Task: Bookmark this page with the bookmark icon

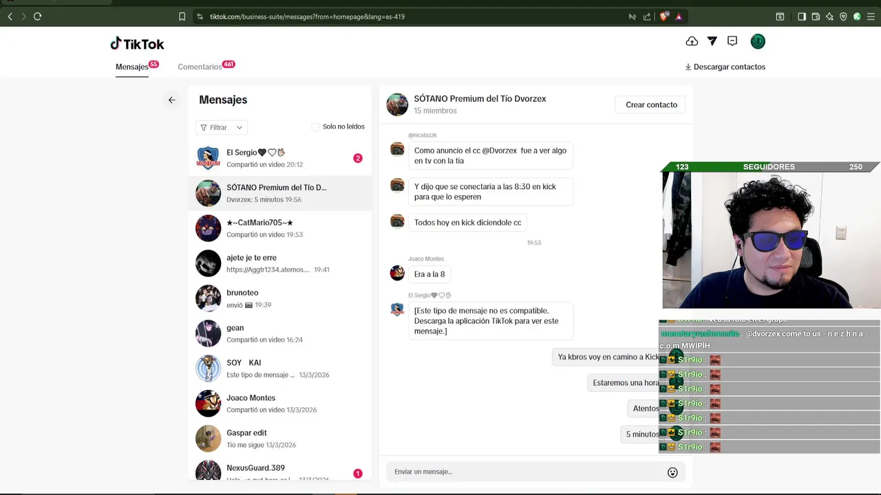Action: tap(182, 16)
